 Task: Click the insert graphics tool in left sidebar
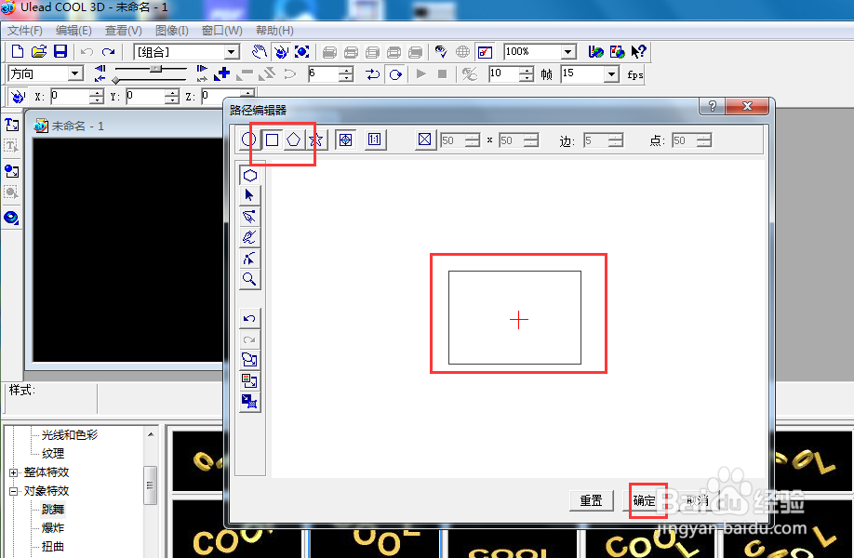11,171
